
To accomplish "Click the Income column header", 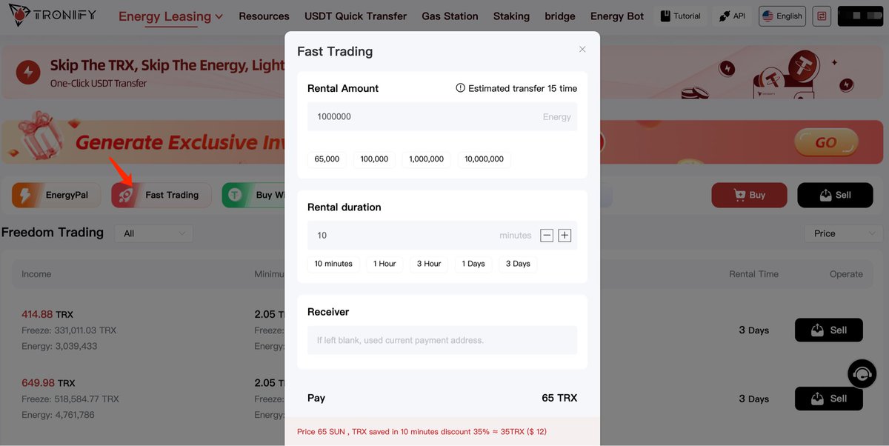I will pos(36,274).
